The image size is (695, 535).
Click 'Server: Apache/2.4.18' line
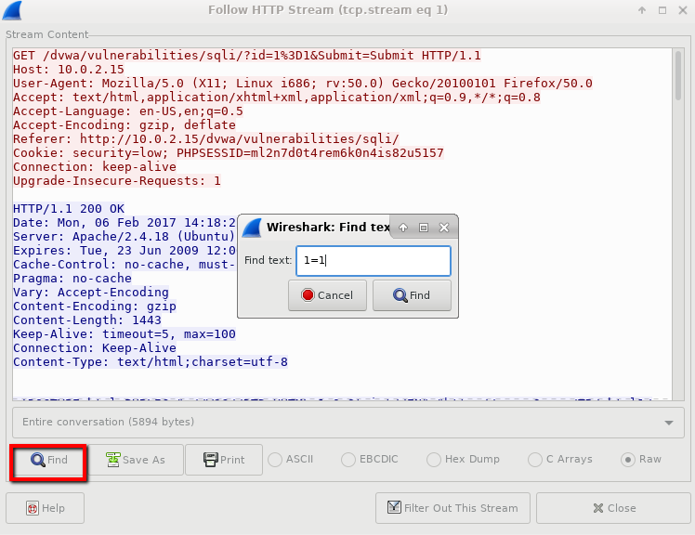coord(124,237)
